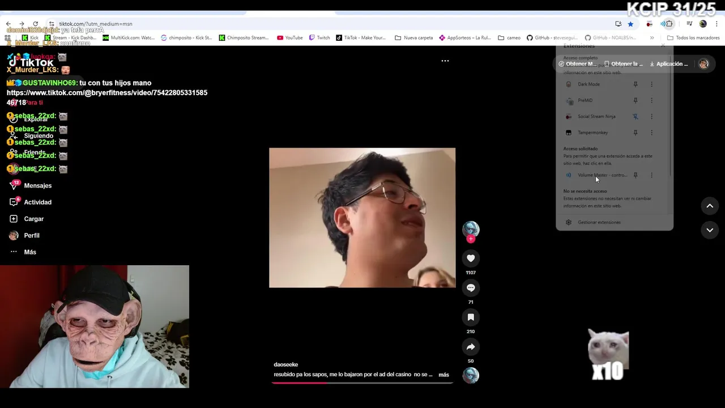Click daoseeke username under the video

285,364
